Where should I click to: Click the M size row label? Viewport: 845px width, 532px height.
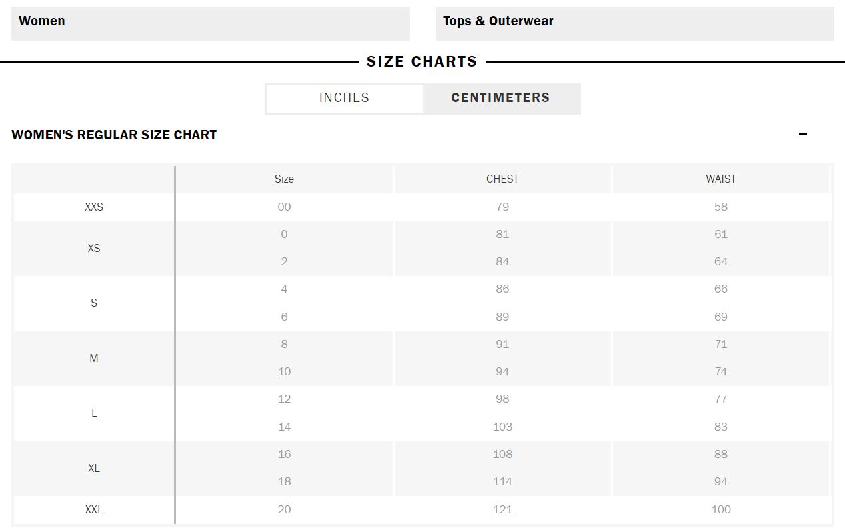[94, 358]
